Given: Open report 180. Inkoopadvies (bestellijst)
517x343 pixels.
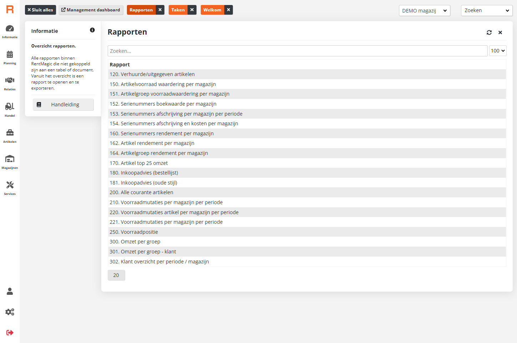Looking at the screenshot, I should click(x=307, y=173).
